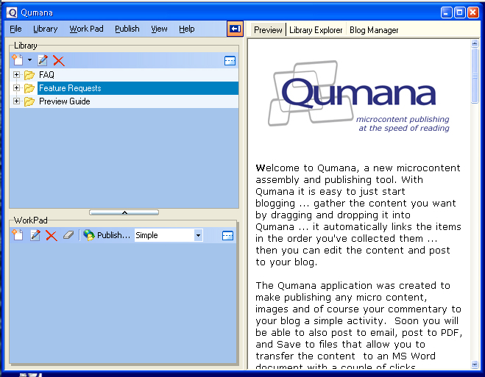485x377 pixels.
Task: Expand the Feature Requests plus box
Action: (x=16, y=88)
